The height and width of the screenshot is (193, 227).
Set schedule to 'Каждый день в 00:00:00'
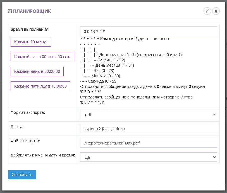(37, 71)
